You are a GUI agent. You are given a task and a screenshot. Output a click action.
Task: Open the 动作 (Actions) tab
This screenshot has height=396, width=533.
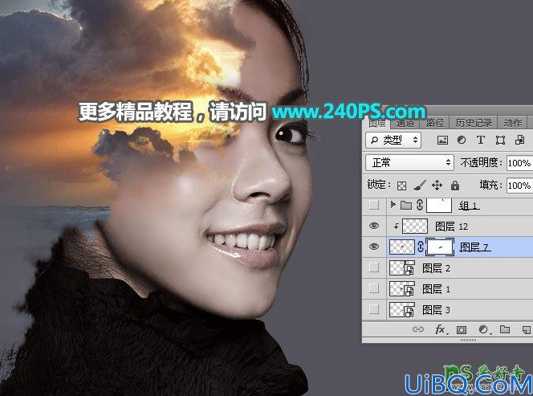tap(513, 123)
